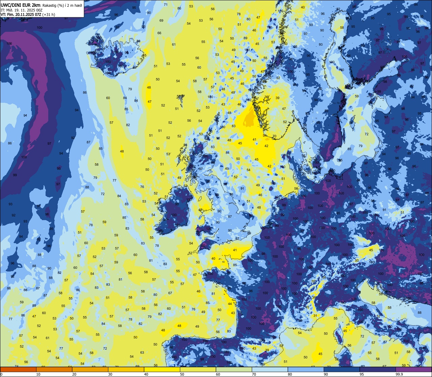Click the '60' tick label on the legend
The height and width of the screenshot is (377, 432).
click(218, 374)
